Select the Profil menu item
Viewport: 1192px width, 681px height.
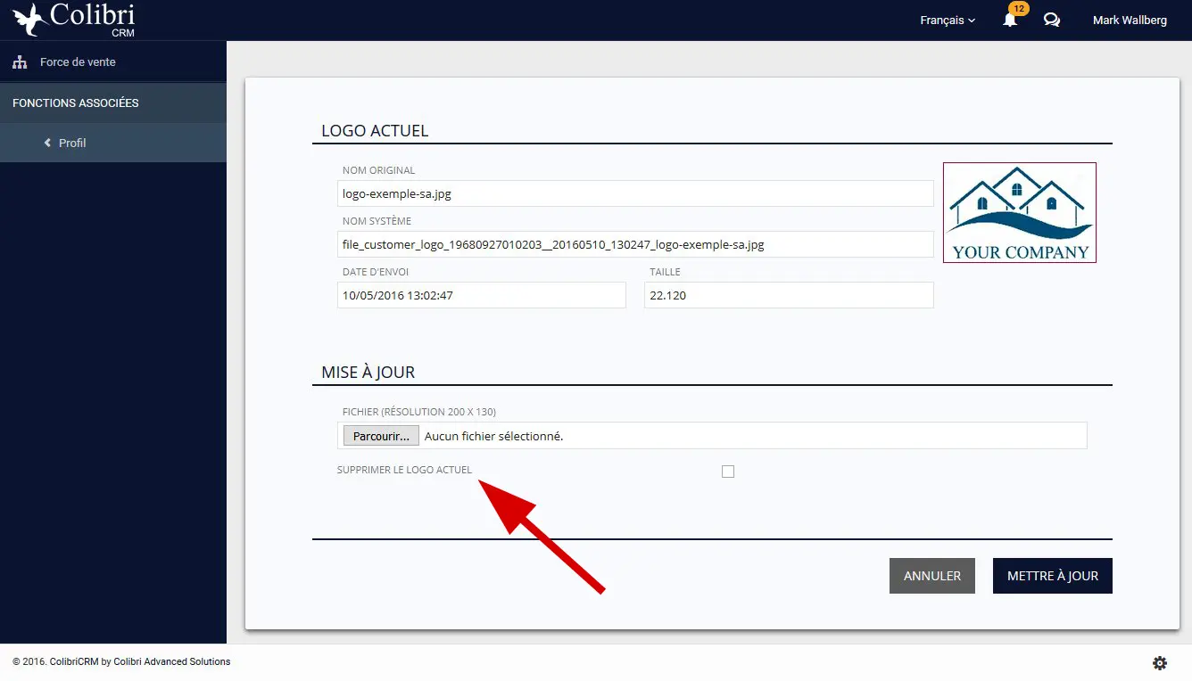113,143
